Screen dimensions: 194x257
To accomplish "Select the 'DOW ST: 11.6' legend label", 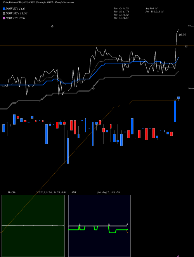I will (x=15, y=9).
